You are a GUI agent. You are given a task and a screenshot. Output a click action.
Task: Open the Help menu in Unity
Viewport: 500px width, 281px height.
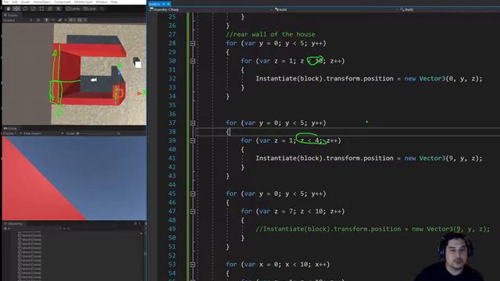114,2
